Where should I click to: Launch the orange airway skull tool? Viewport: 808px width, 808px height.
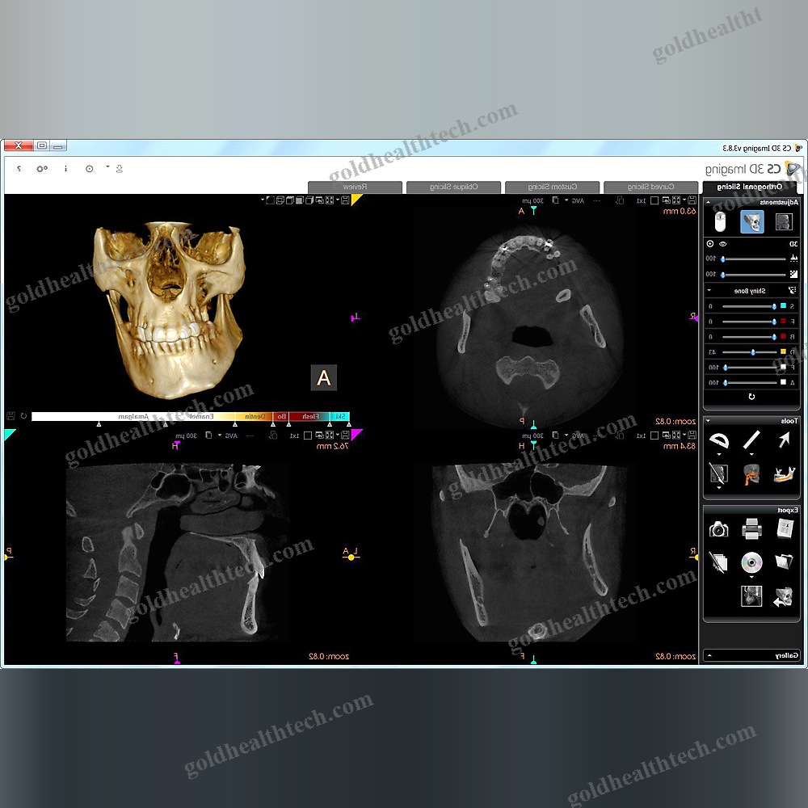751,474
